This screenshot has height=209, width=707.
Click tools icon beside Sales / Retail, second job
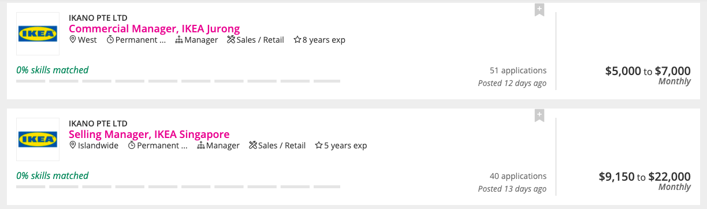tap(253, 145)
